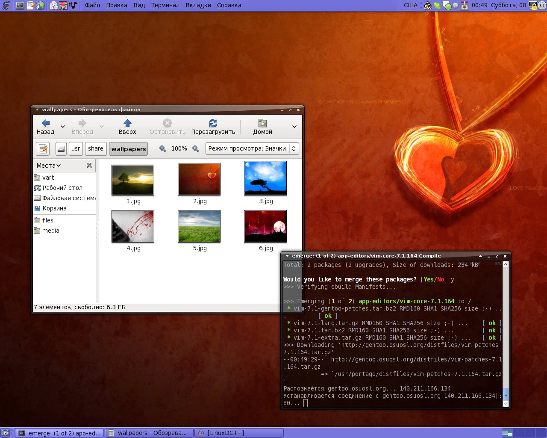
Task: Click the wallpapers path button
Action: pos(129,148)
